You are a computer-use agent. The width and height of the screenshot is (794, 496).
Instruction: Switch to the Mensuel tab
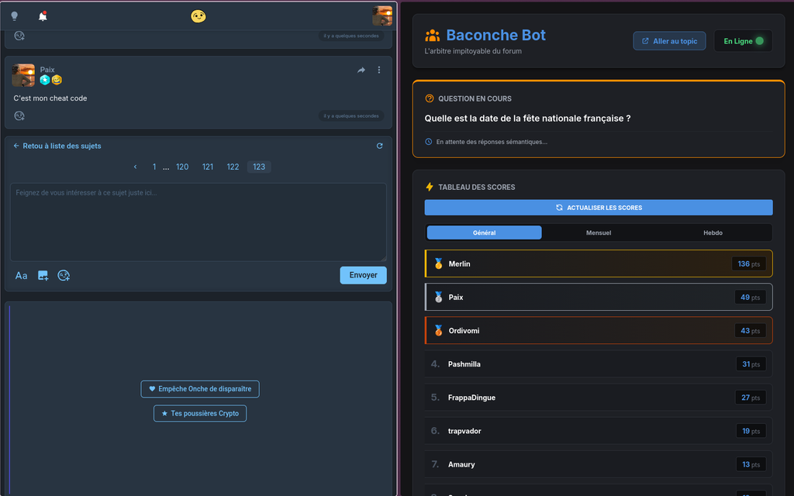[599, 232]
